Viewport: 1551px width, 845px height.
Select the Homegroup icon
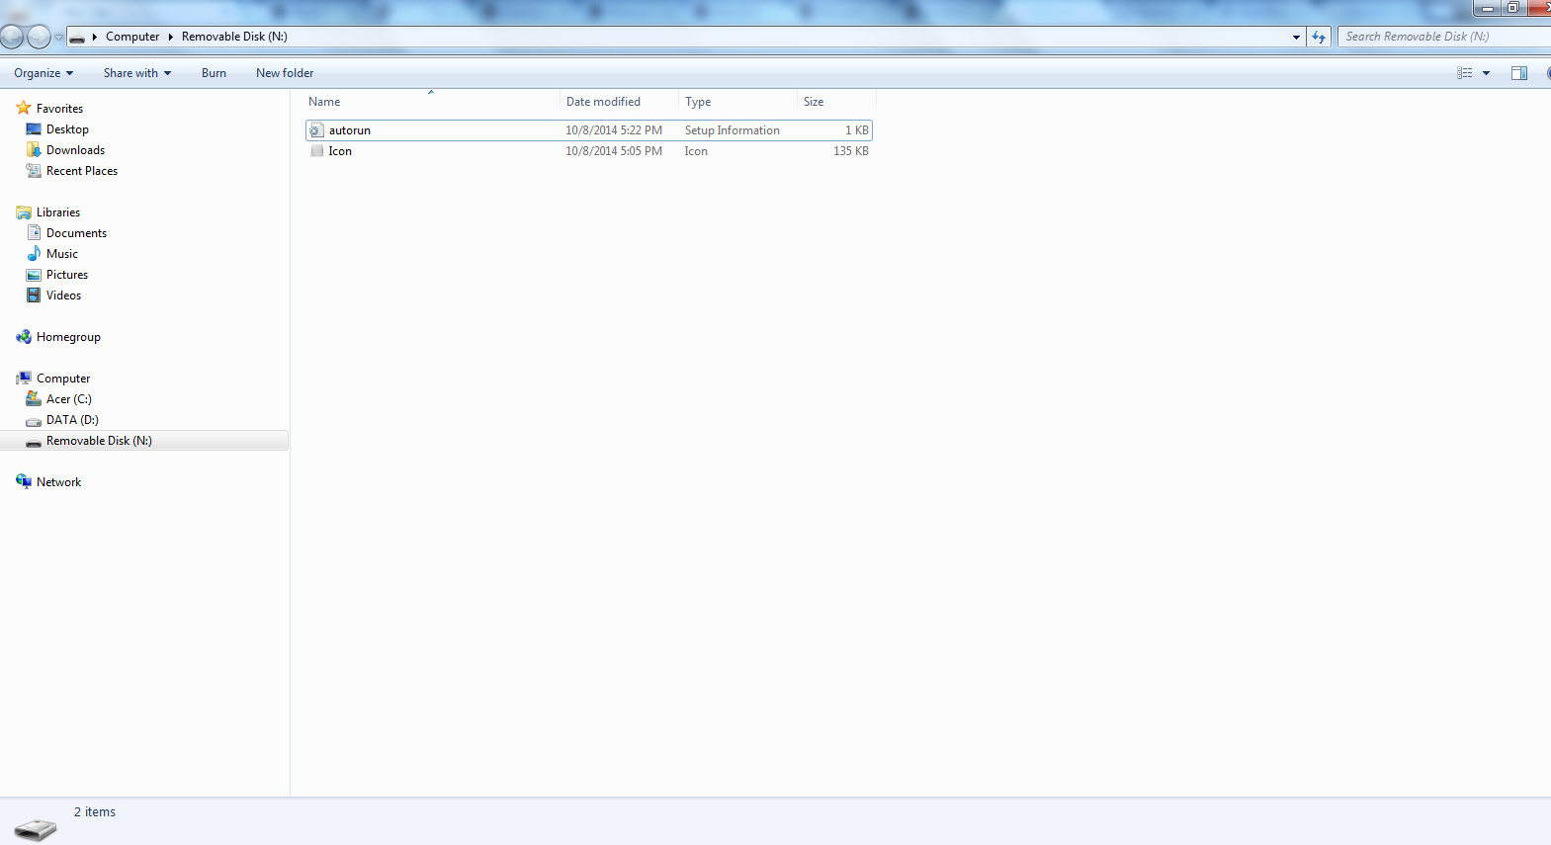(24, 337)
